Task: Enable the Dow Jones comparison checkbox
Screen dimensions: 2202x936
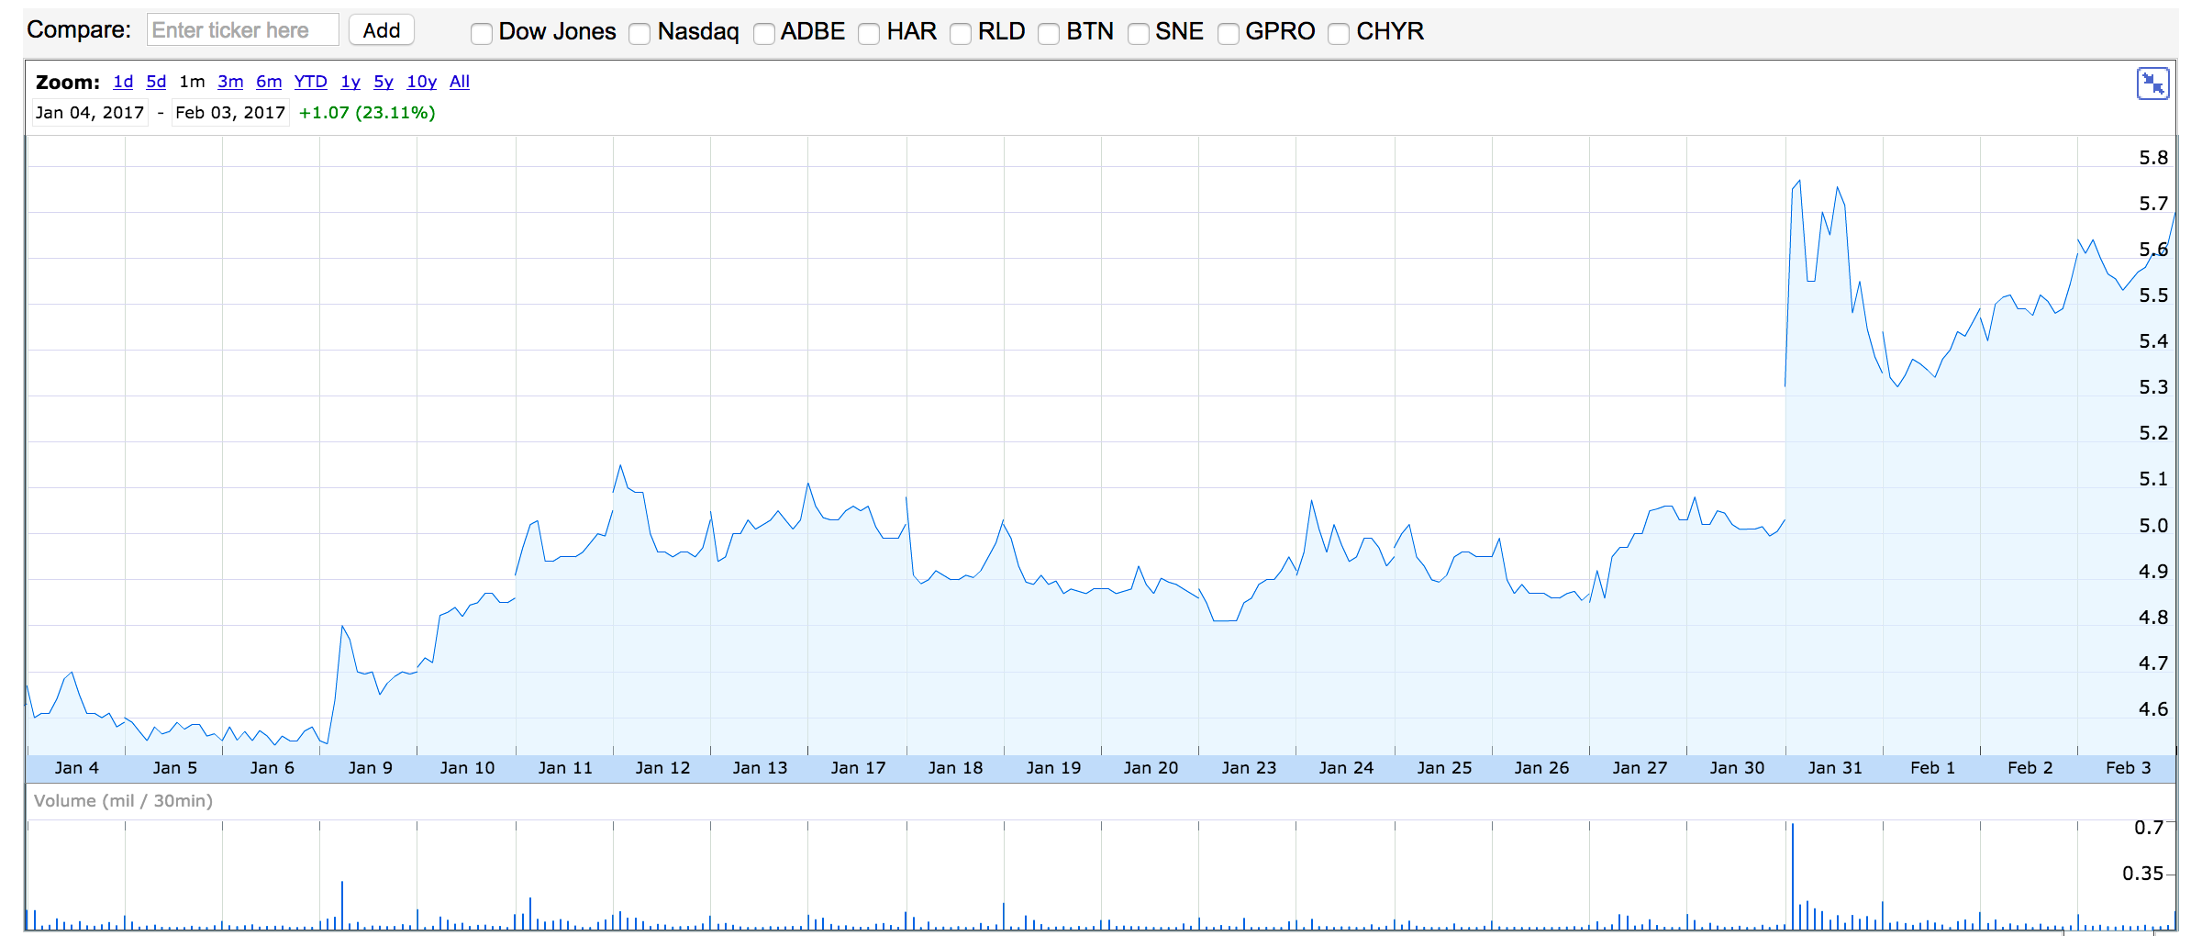Action: click(482, 34)
